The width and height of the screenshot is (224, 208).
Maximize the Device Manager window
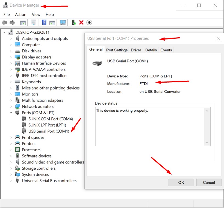point(199,5)
